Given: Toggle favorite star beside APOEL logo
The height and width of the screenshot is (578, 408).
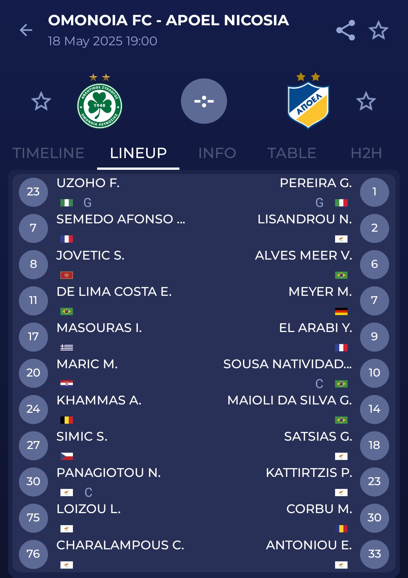Looking at the screenshot, I should [366, 101].
